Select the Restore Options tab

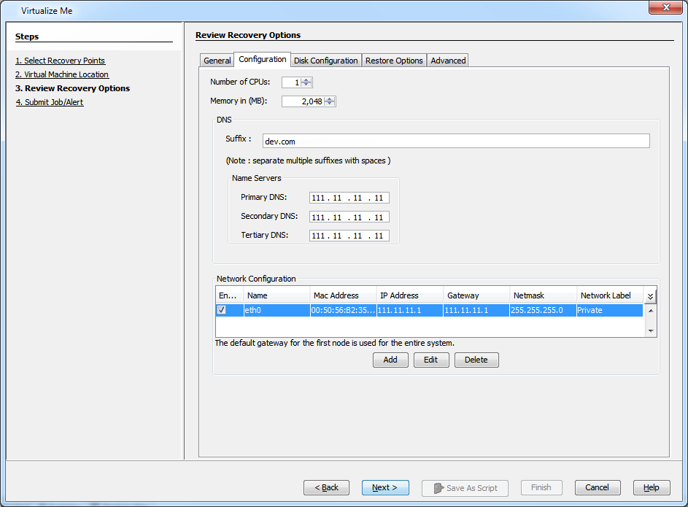(x=394, y=61)
